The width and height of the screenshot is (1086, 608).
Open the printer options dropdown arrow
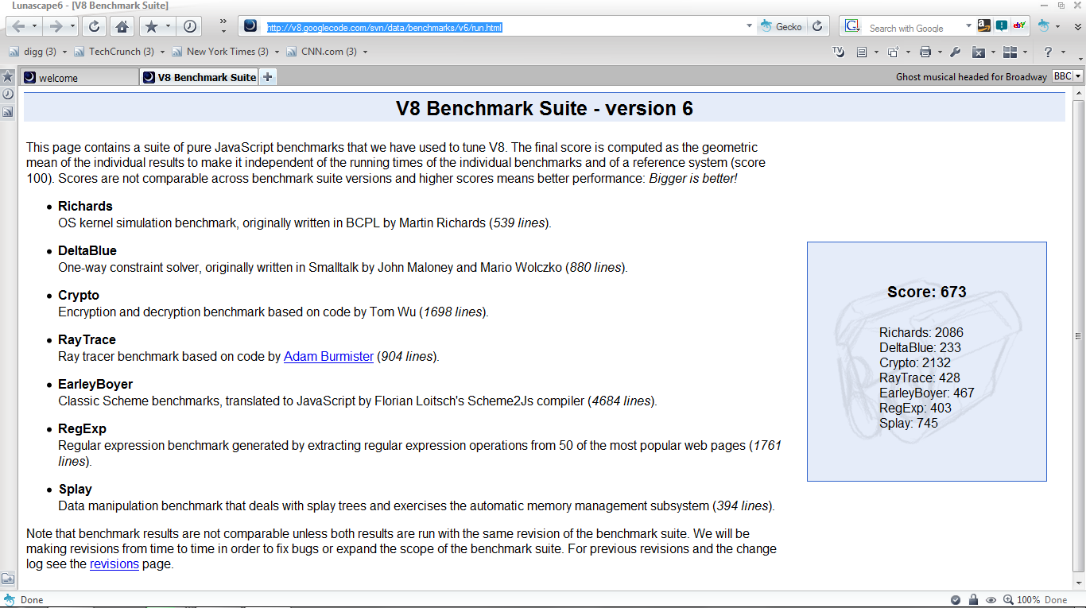(939, 52)
